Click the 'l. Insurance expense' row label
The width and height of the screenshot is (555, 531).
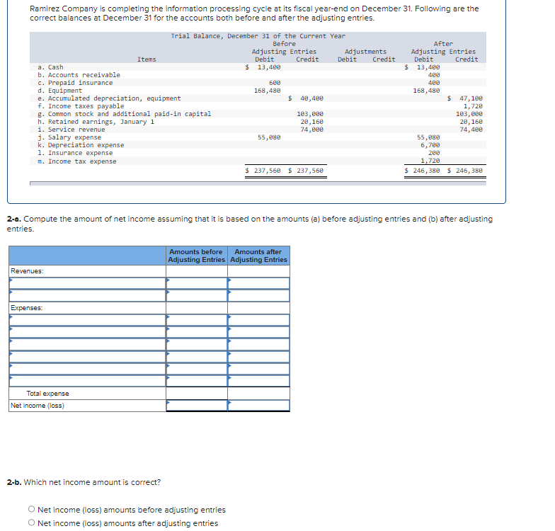(75, 153)
